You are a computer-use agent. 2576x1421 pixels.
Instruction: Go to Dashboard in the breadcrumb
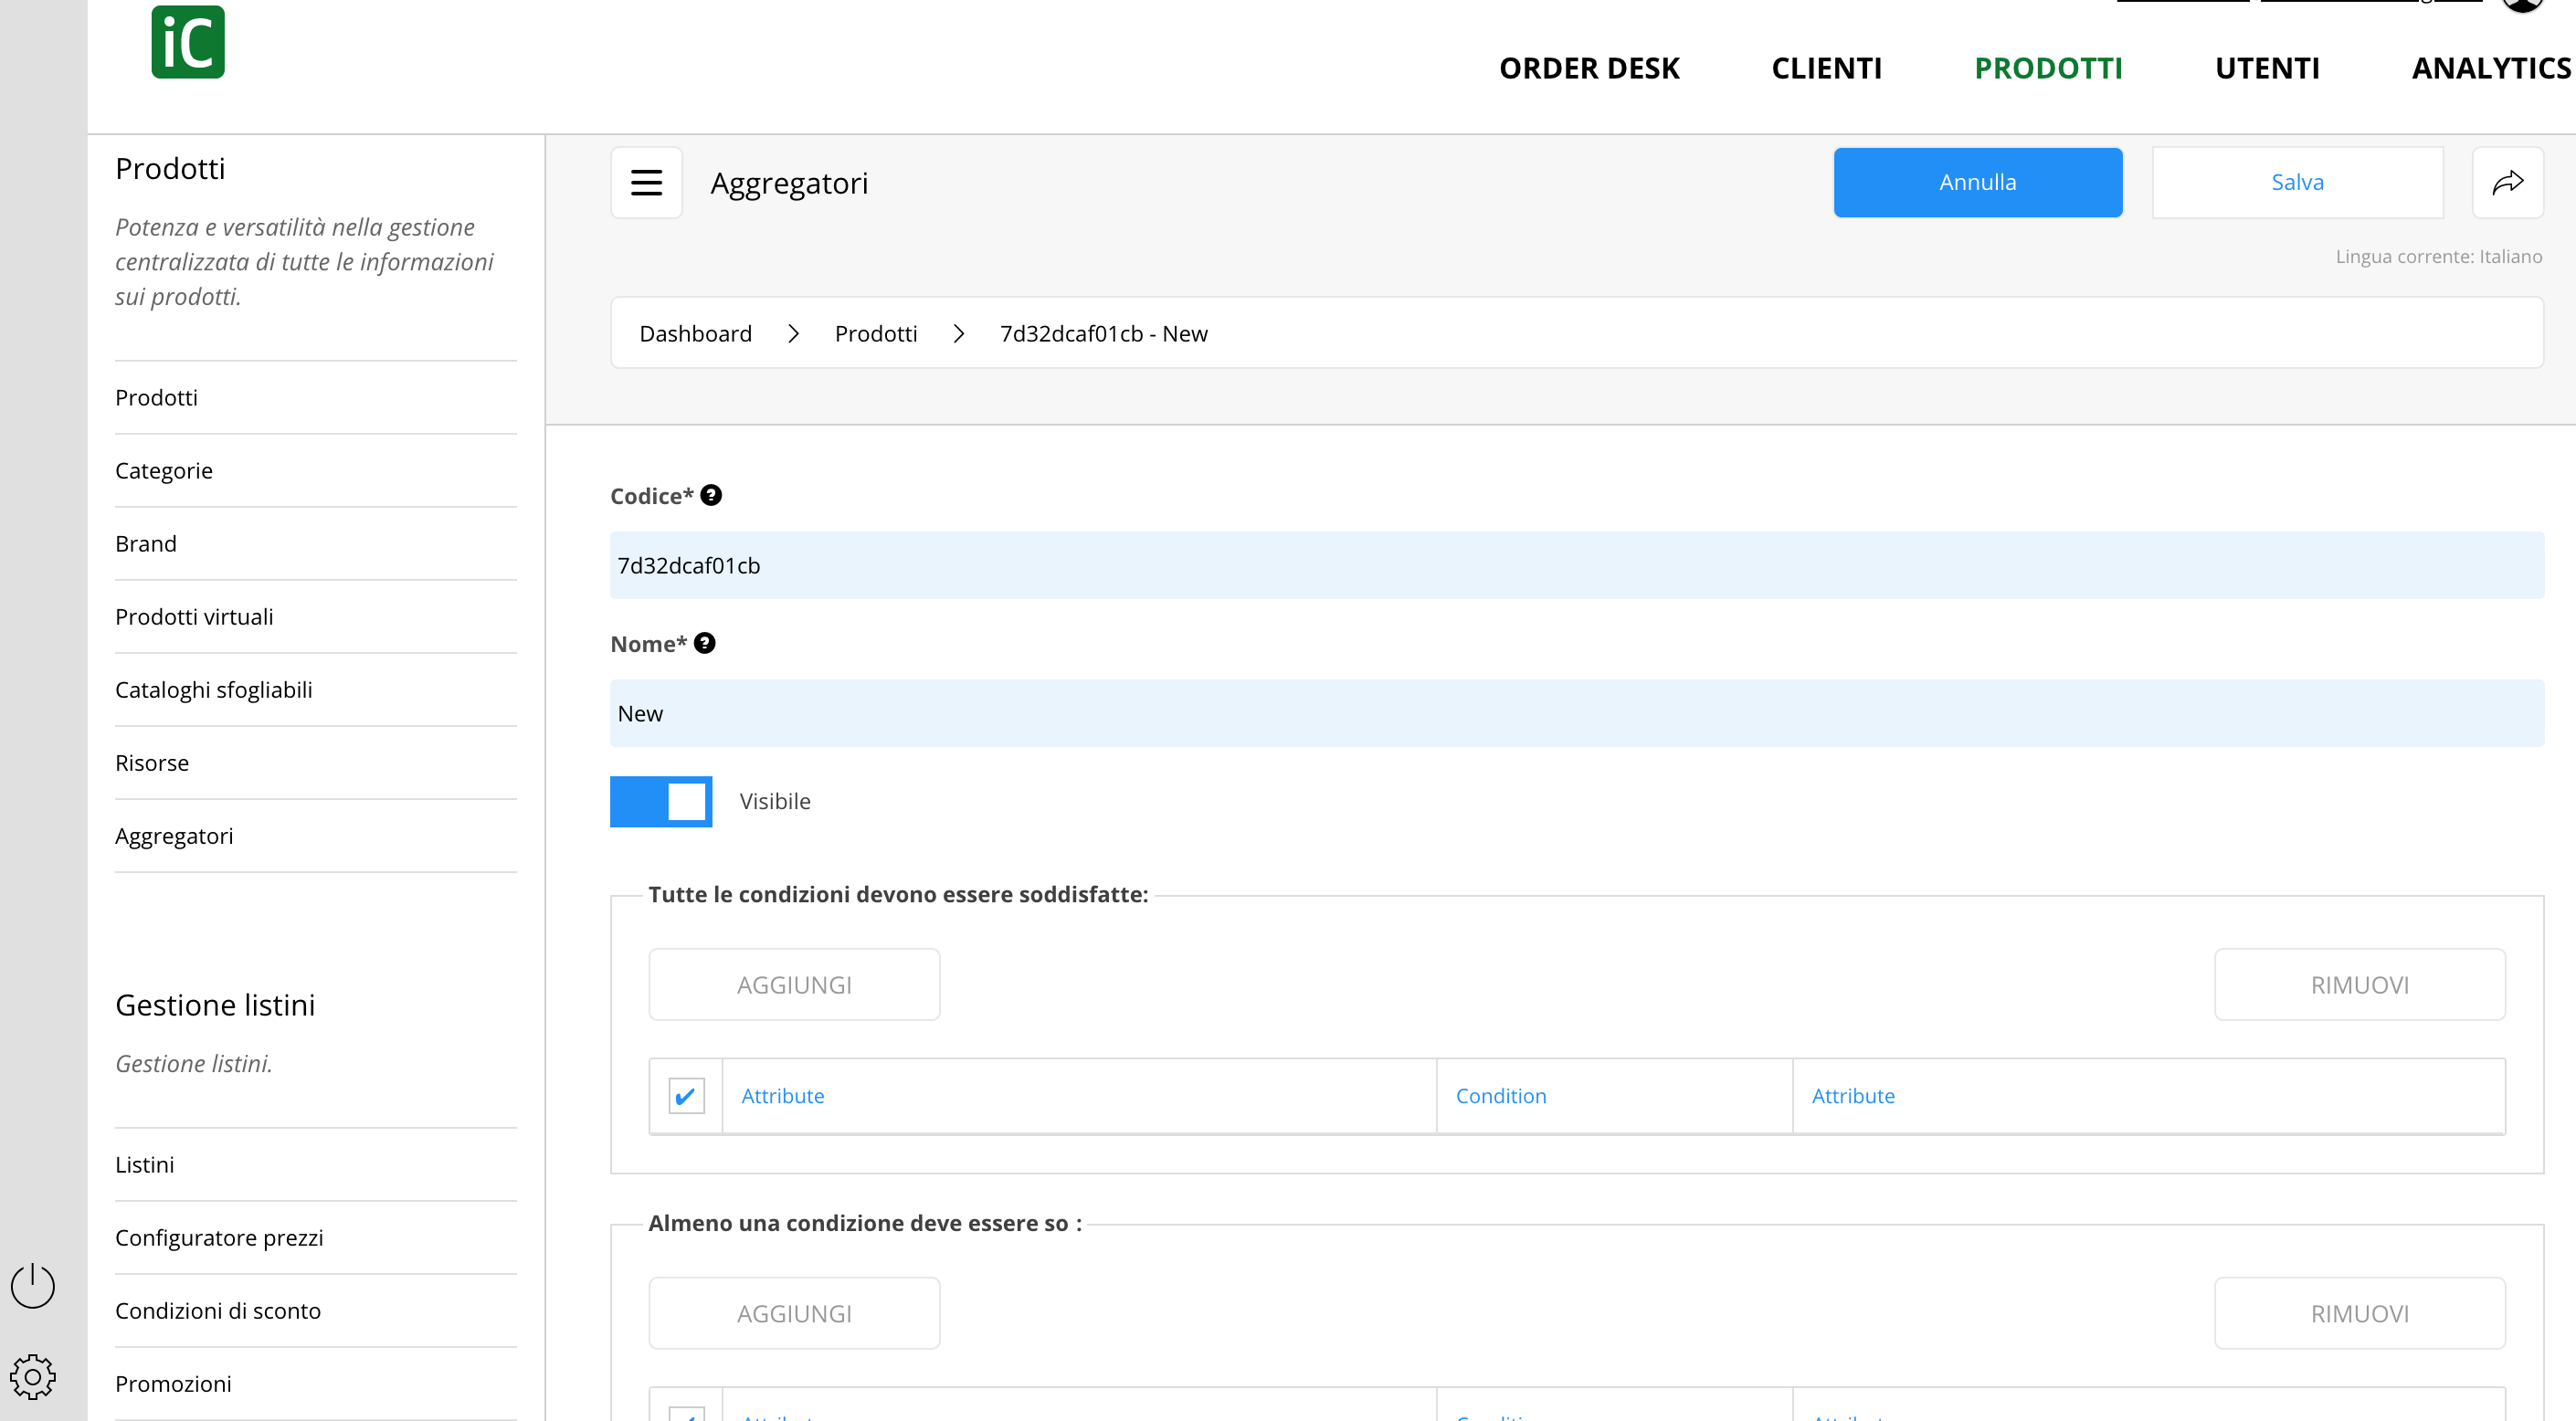click(695, 334)
